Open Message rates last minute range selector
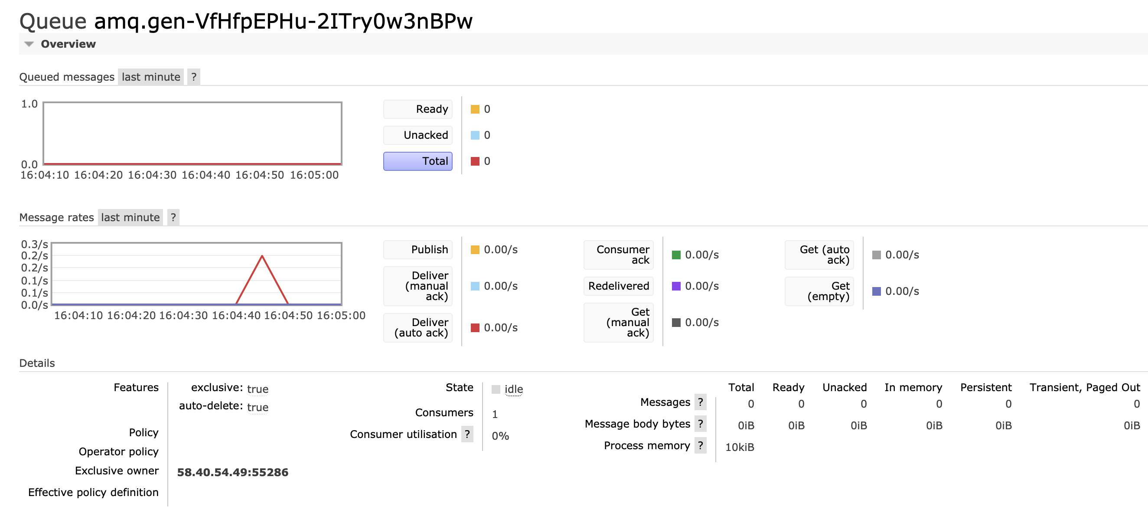This screenshot has height=516, width=1148. 130,217
